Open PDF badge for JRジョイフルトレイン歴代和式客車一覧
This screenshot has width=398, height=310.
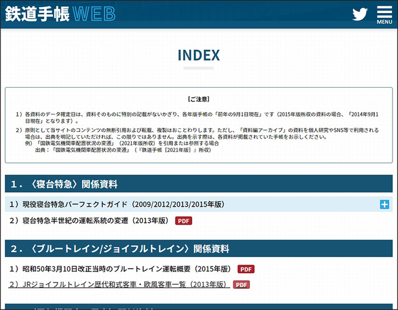(241, 284)
